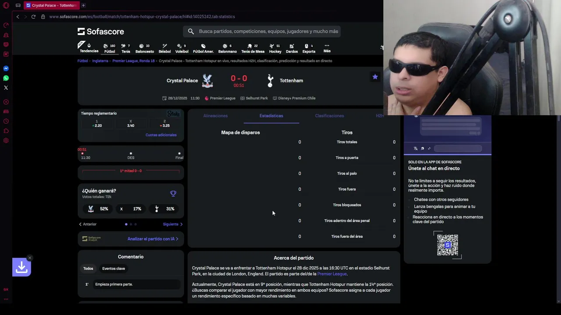The image size is (561, 315).
Task: Show Todos comments filter
Action: click(x=88, y=269)
